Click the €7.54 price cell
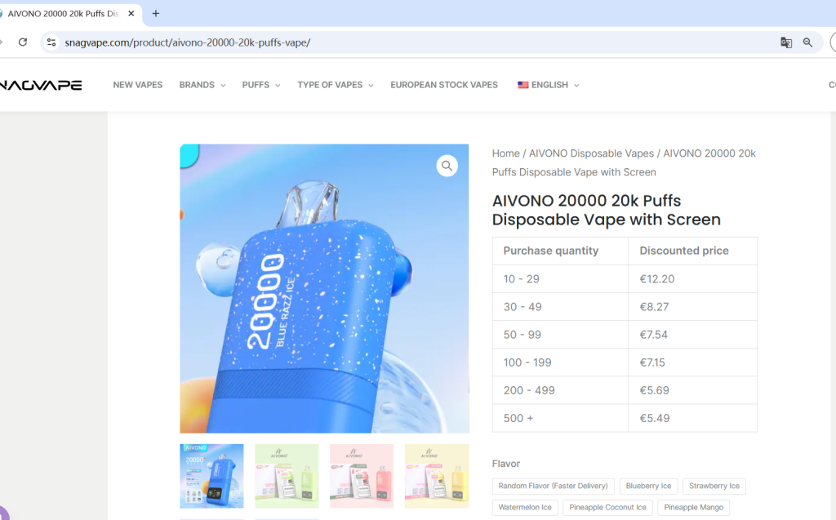 [x=692, y=335]
